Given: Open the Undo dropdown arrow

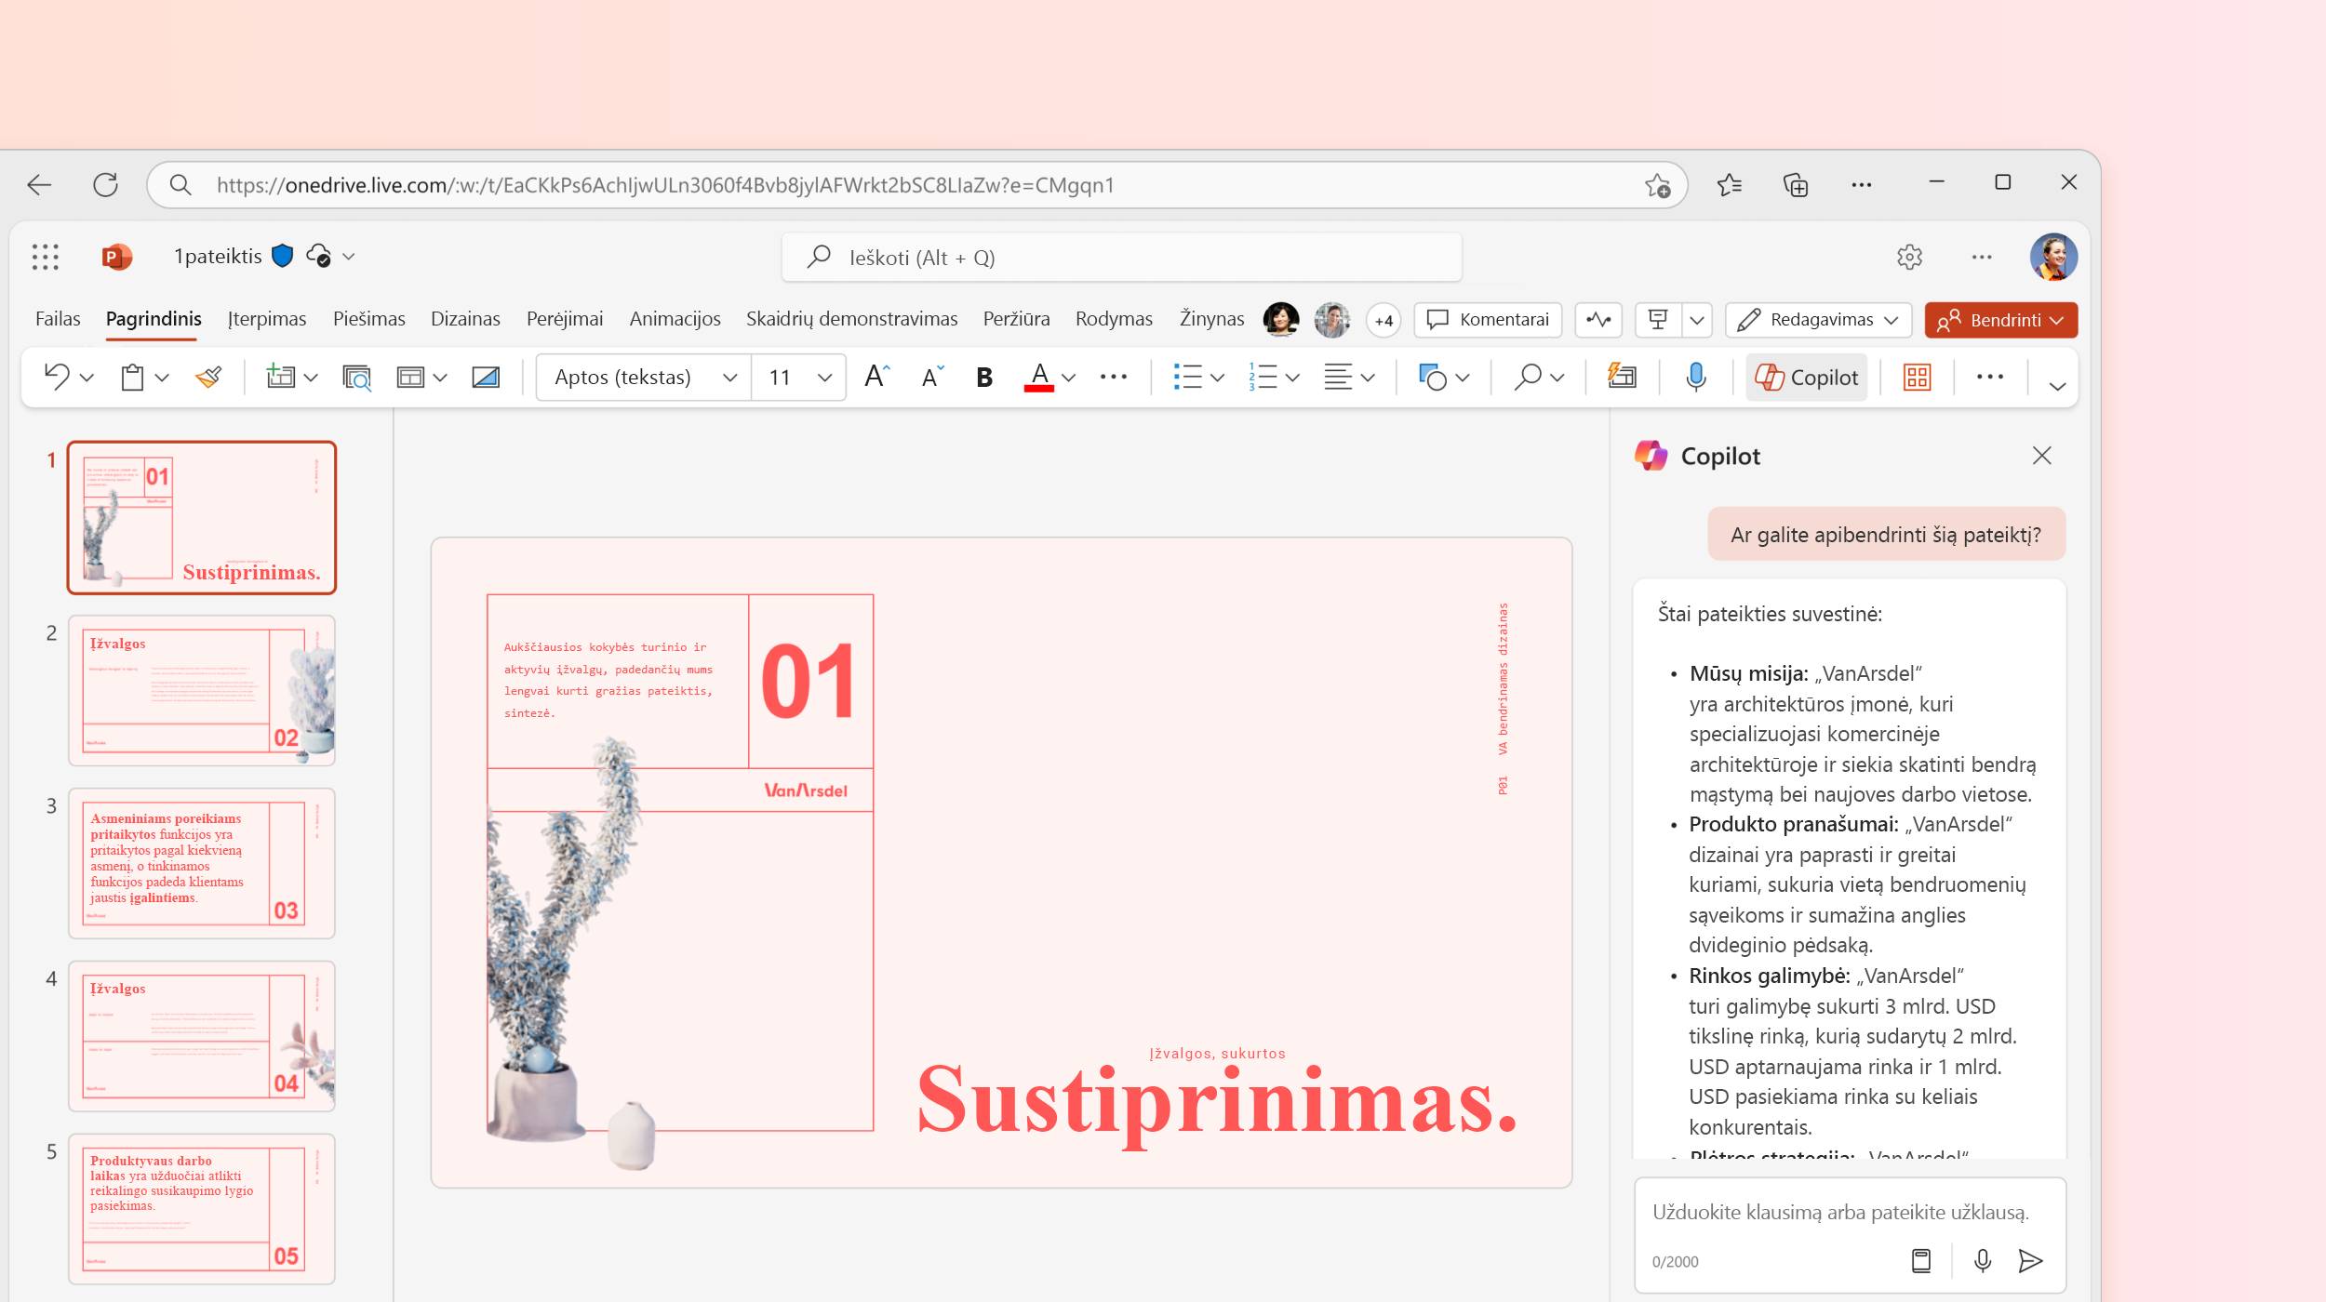Looking at the screenshot, I should pyautogui.click(x=87, y=378).
